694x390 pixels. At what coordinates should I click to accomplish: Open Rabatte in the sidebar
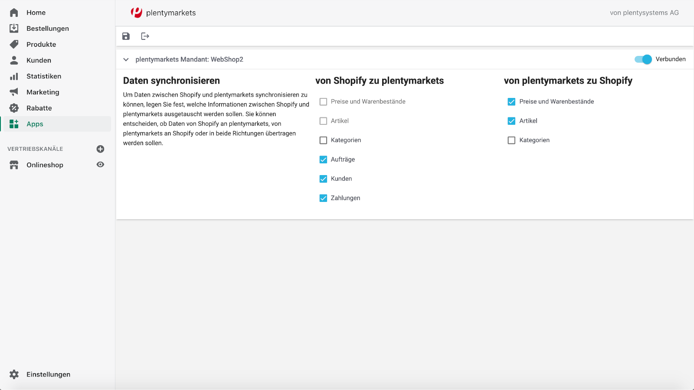click(x=39, y=108)
